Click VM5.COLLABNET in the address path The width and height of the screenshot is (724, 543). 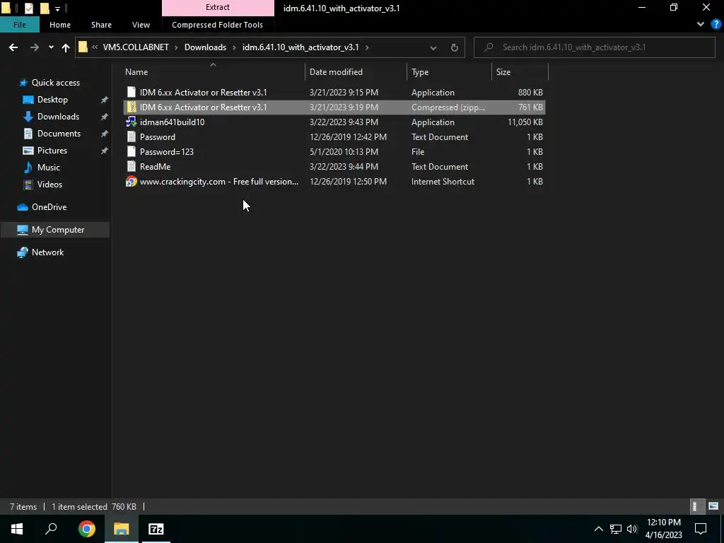[x=136, y=47]
